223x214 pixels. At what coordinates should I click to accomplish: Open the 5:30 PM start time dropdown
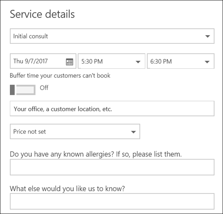tap(111, 61)
